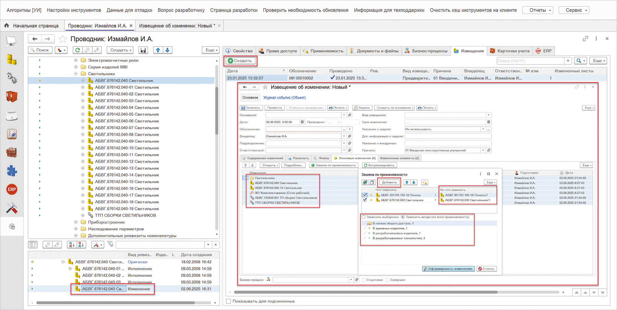Click the sort ascending icon in lower panel

click(x=72, y=245)
